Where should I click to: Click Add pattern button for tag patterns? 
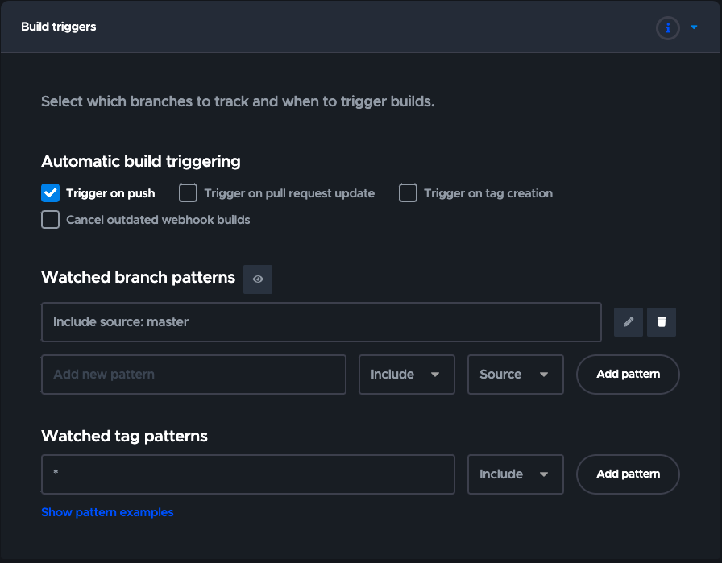[x=628, y=474]
